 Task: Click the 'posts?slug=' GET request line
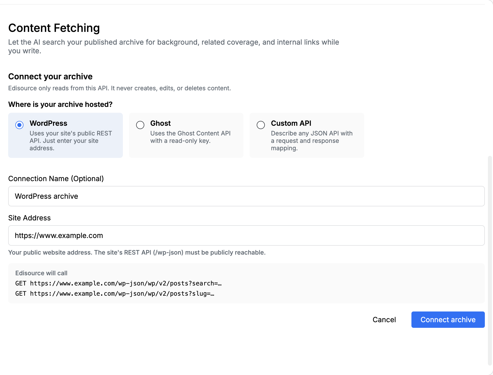[115, 294]
